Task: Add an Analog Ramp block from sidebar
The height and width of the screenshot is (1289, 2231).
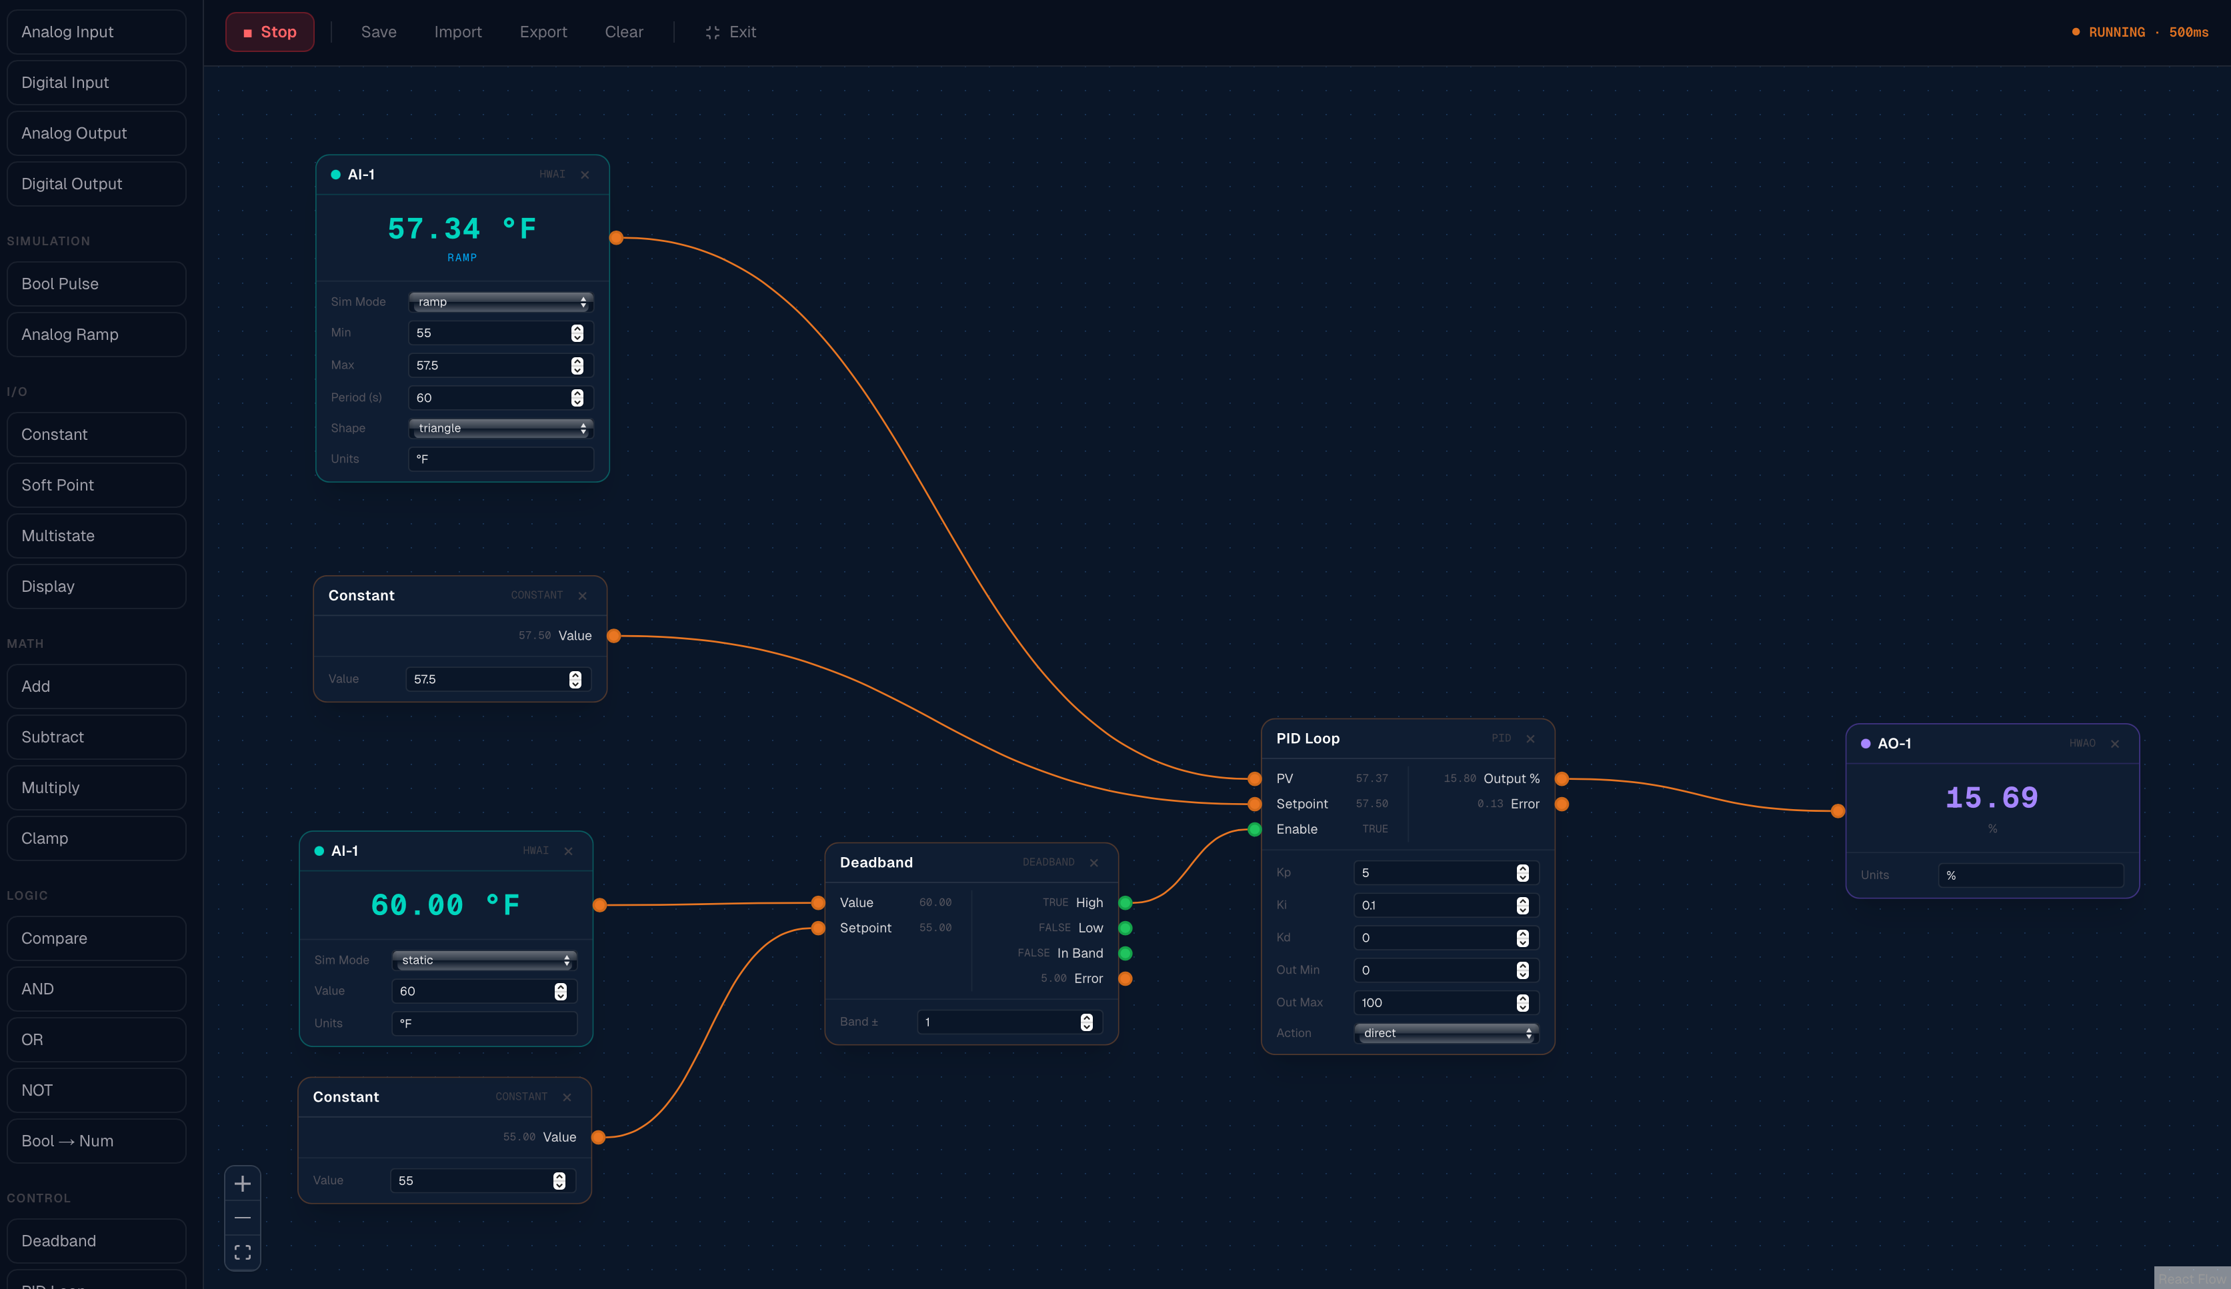Action: click(97, 335)
